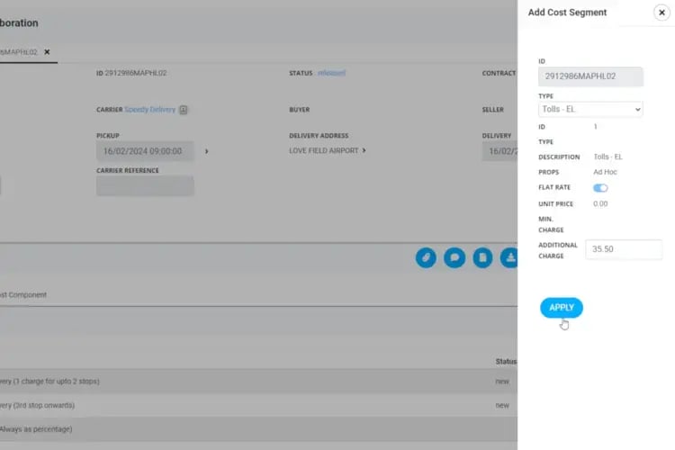
Task: Close the Add Cost Segment panel
Action: pos(661,13)
